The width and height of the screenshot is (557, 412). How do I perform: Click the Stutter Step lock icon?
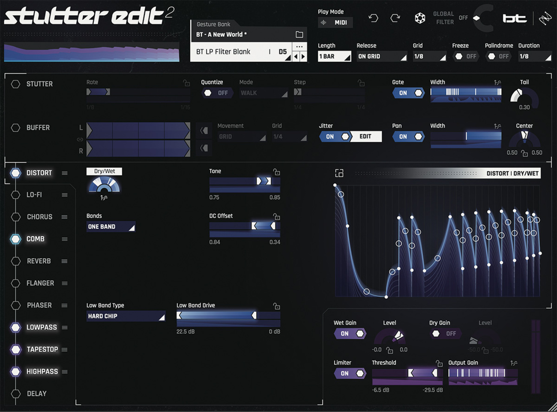pos(361,83)
